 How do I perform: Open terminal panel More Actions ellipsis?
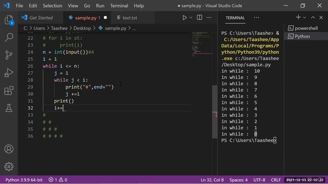(256, 18)
